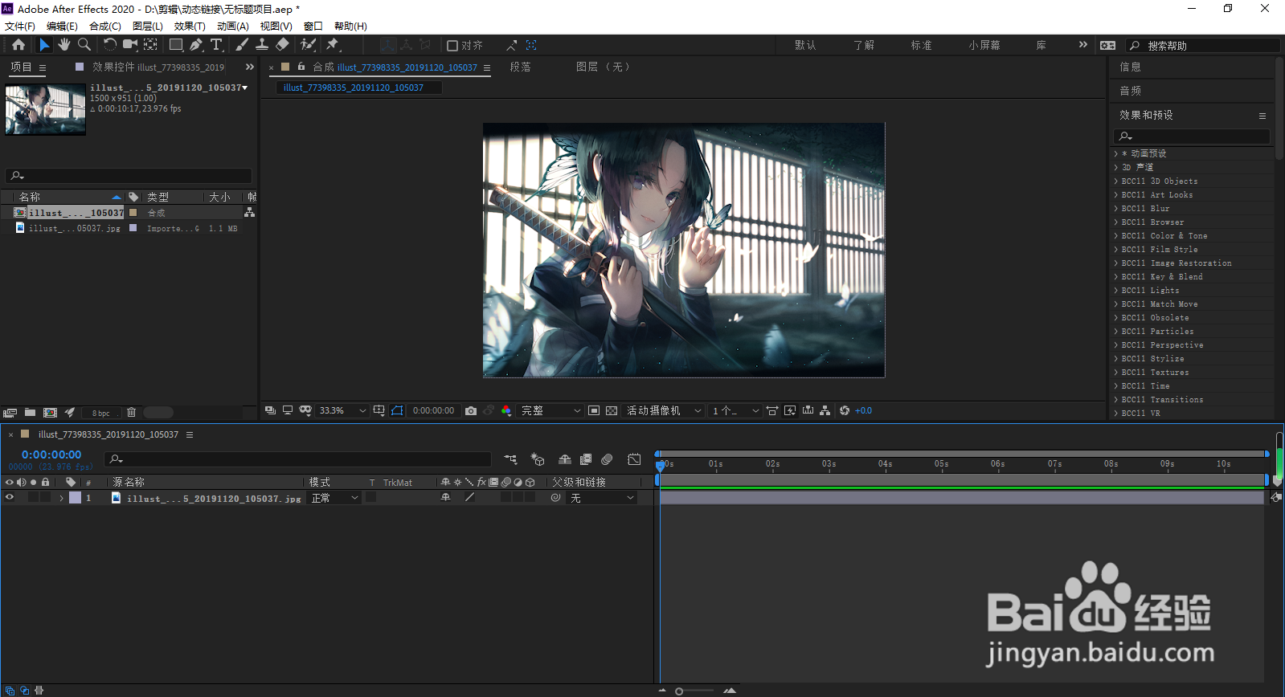1285x697 pixels.
Task: Toggle the motion blur icon in timeline
Action: point(607,459)
